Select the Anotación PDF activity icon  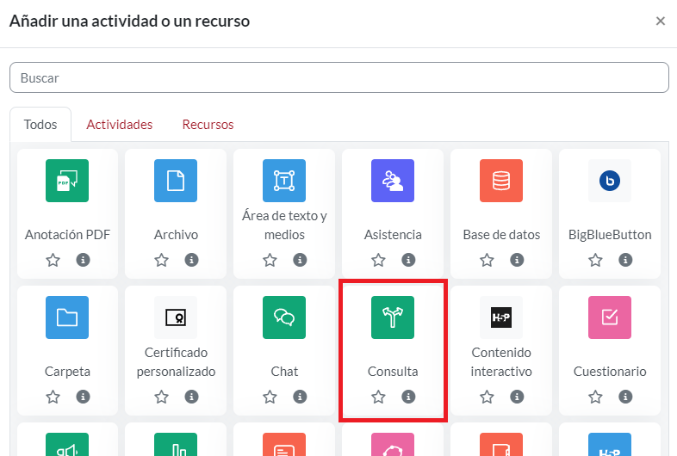67,181
